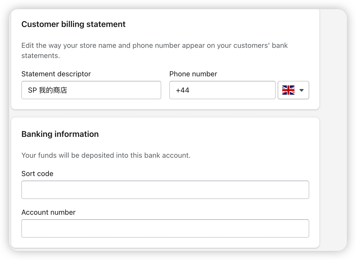Select the text 'SP 我的商店'
The width and height of the screenshot is (356, 260).
[47, 90]
